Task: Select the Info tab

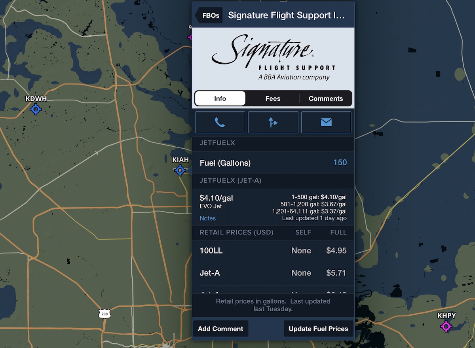Action: click(220, 98)
